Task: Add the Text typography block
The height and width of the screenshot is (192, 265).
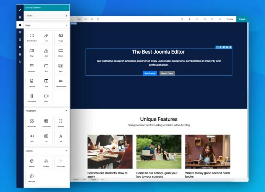Action: 61,138
